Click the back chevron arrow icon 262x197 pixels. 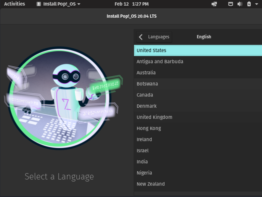tap(141, 37)
